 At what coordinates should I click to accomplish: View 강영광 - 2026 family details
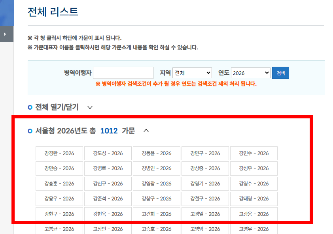pos(157,184)
